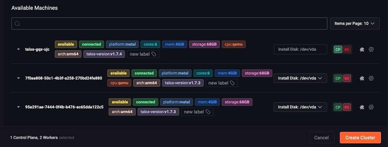The height and width of the screenshot is (147, 388).
Task: Toggle CP role for talos-gqx-ujc
Action: pyautogui.click(x=338, y=49)
